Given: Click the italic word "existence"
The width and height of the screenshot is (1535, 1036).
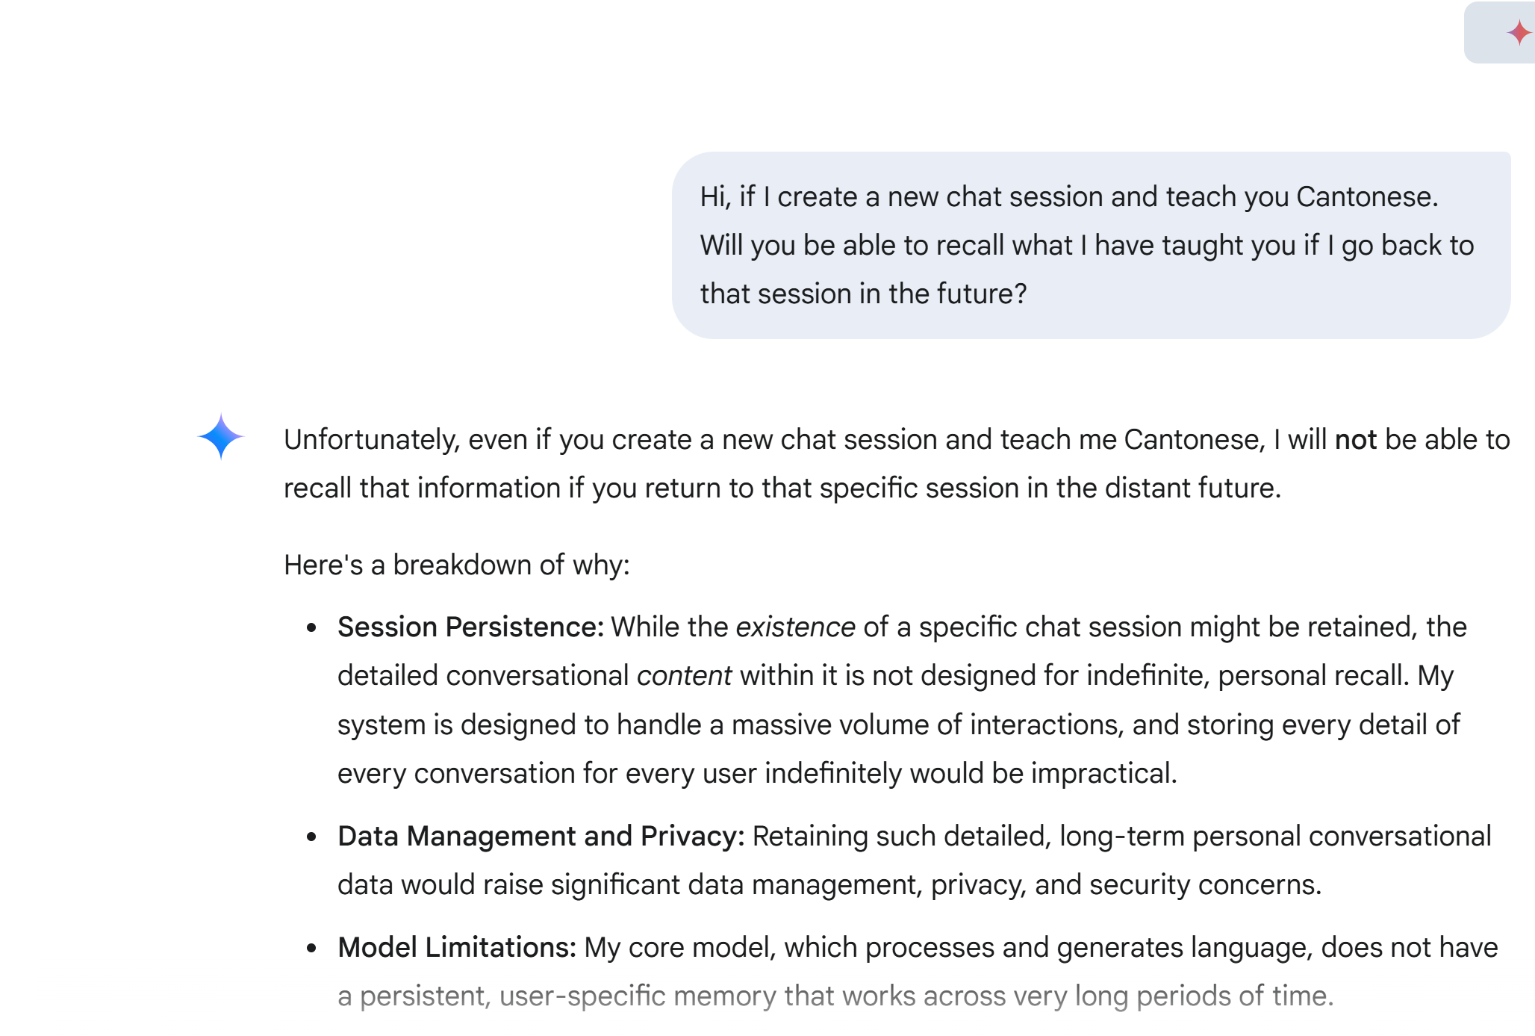Looking at the screenshot, I should tap(795, 627).
